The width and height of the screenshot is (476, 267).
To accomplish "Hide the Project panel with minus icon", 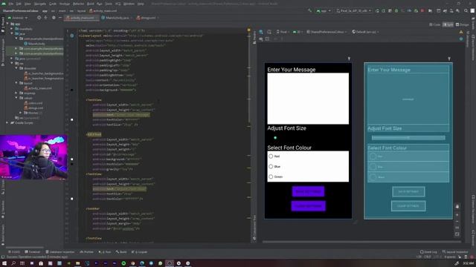I will [x=59, y=18].
